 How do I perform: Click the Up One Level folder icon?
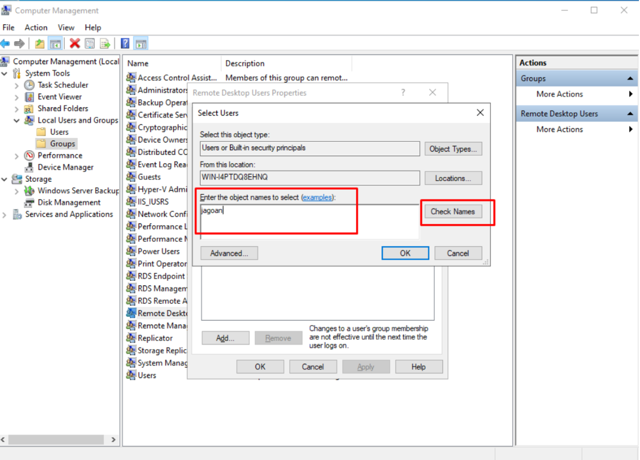[x=39, y=43]
